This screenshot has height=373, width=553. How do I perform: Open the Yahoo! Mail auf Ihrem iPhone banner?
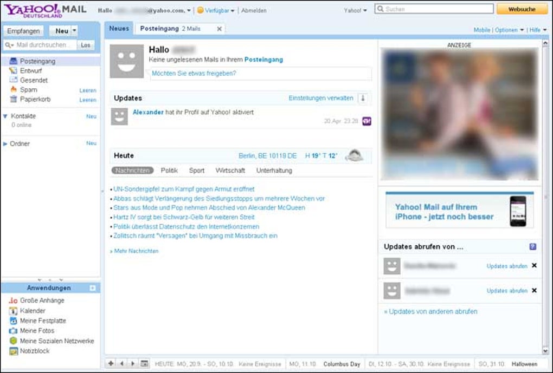click(460, 211)
